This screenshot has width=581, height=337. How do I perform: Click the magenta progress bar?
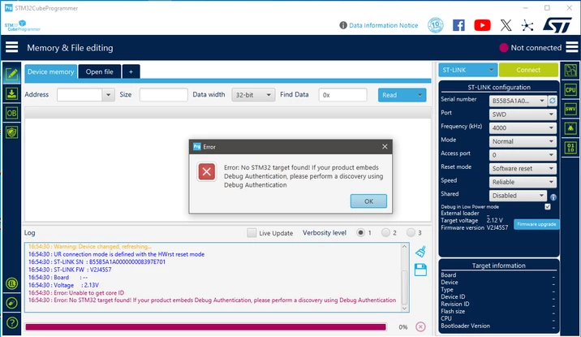click(205, 326)
